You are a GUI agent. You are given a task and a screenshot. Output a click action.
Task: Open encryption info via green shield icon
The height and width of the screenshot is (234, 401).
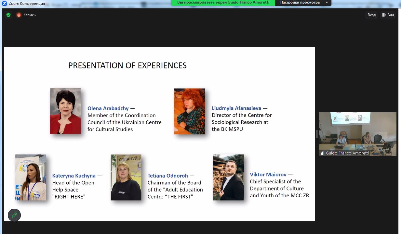click(8, 15)
